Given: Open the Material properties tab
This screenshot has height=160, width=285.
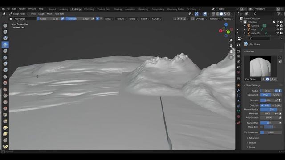Looking at the screenshot, I should click(x=239, y=116).
